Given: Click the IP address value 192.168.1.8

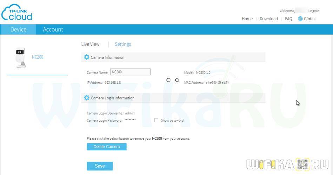Looking at the screenshot, I should coord(113,83).
